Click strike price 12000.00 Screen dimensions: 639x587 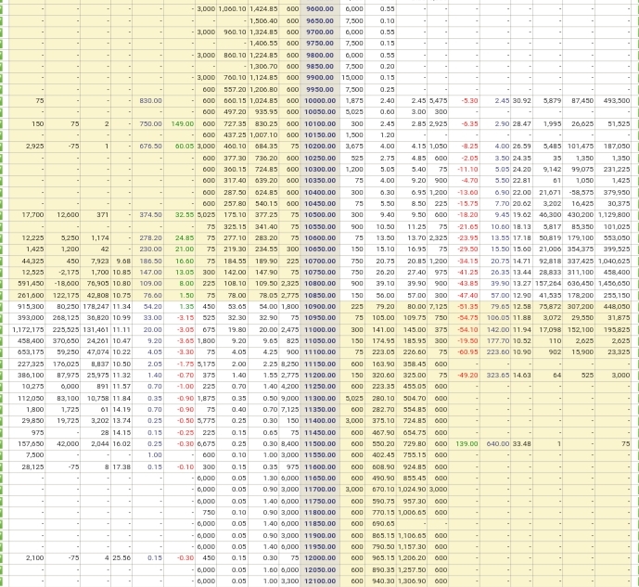coord(320,558)
